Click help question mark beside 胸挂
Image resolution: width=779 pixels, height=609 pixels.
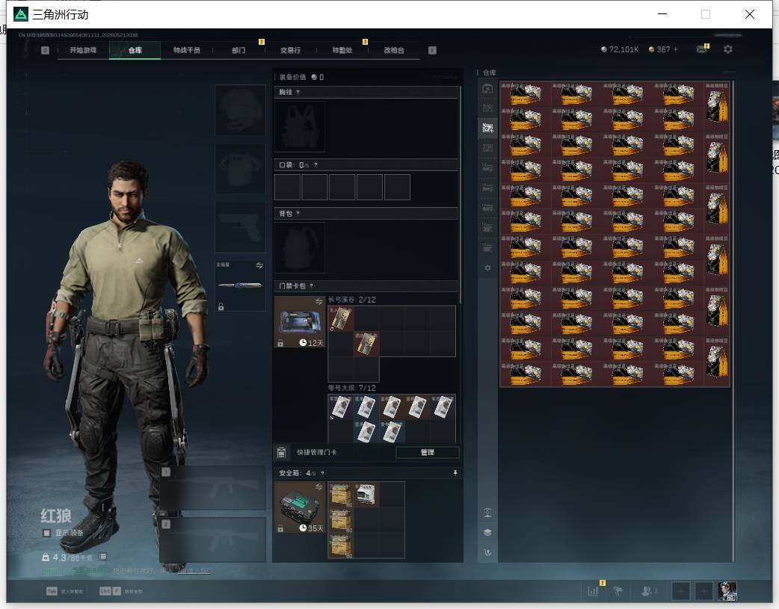298,93
